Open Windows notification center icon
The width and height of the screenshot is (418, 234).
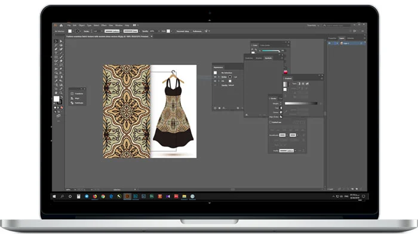(363, 196)
